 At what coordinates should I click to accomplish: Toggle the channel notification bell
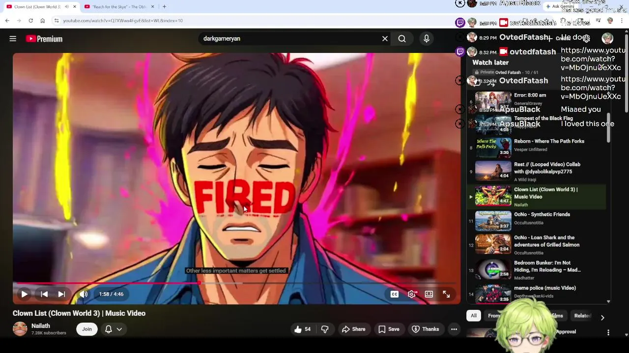click(109, 329)
